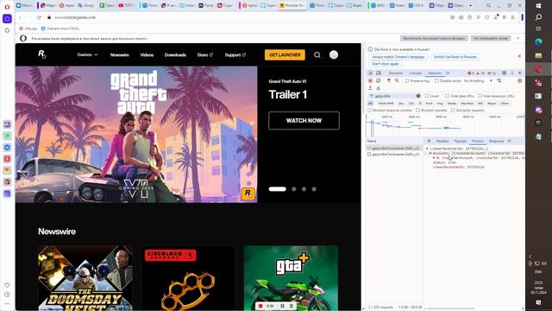Open the user profile avatar
This screenshot has height=311, width=552.
[334, 54]
